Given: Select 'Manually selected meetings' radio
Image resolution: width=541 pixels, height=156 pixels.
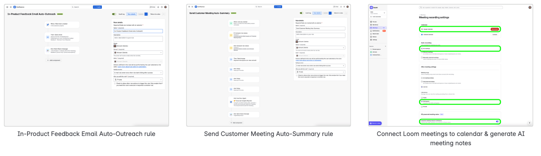Looking at the screenshot, I should click(422, 58).
